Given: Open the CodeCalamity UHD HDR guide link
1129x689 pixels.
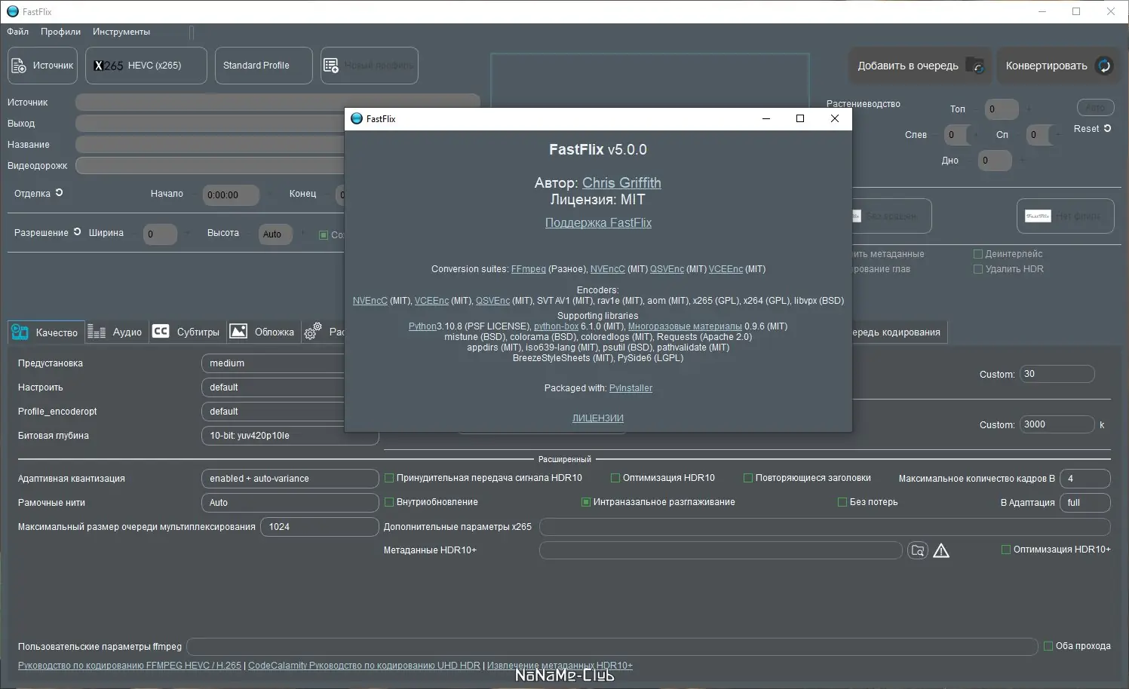Looking at the screenshot, I should click(364, 666).
